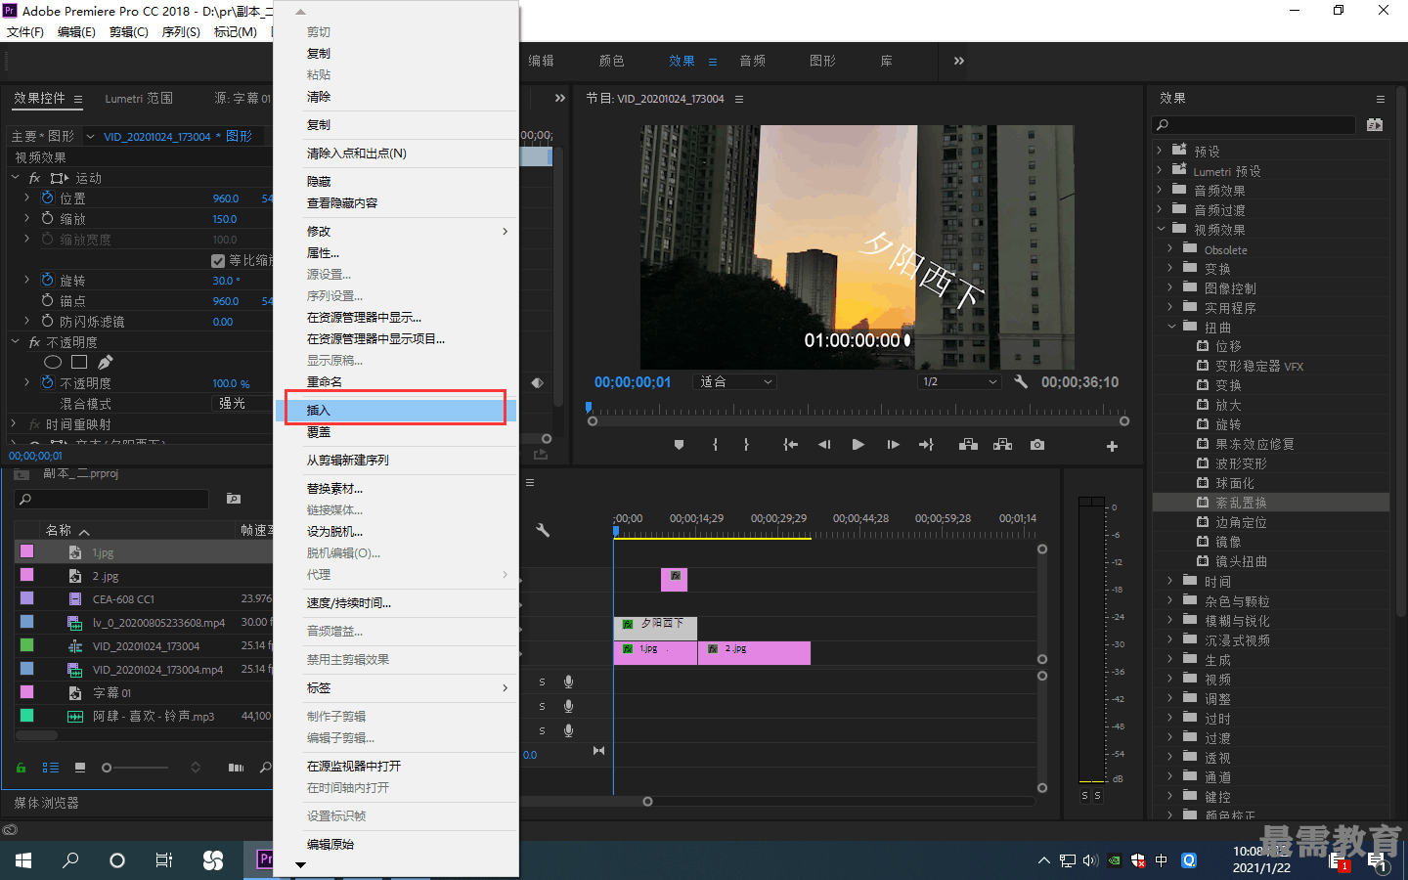This screenshot has width=1408, height=880.
Task: Show overflow workspaces chevron
Action: click(x=959, y=61)
